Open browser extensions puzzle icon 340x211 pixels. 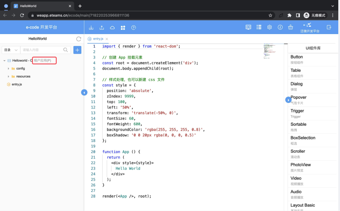[x=289, y=15]
